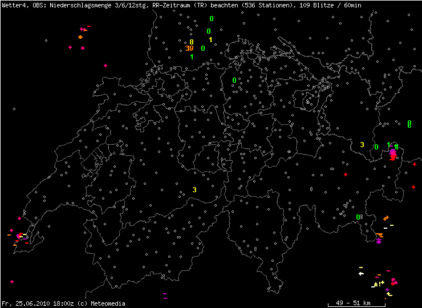
Task: Click the green 0 right of orange 39
Action: pos(203,48)
